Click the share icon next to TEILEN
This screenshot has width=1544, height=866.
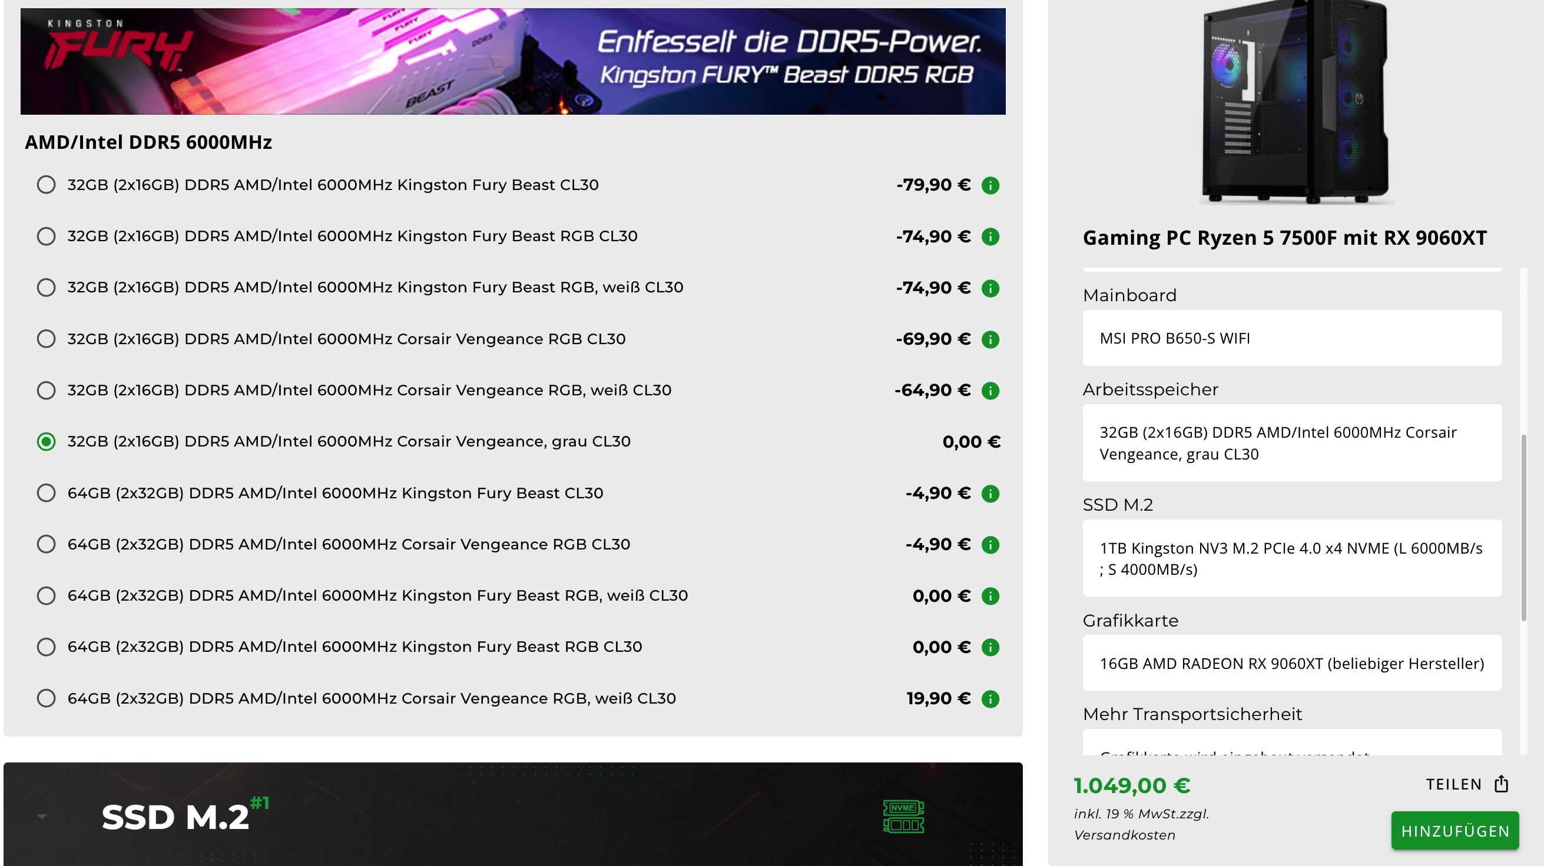[1502, 784]
